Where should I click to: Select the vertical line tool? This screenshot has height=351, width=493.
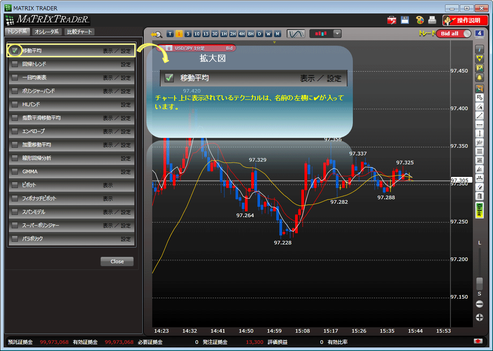pyautogui.click(x=480, y=133)
